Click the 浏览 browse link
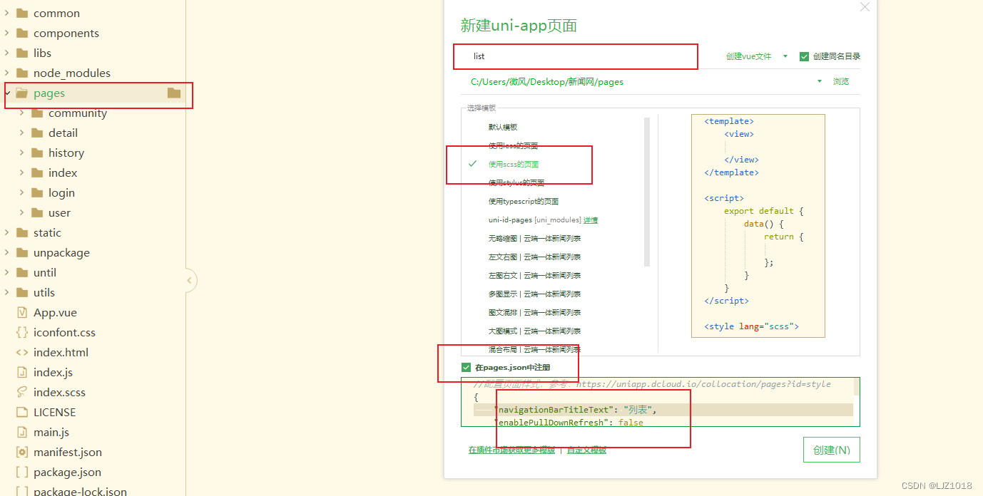Viewport: 983px width, 496px height. point(841,82)
